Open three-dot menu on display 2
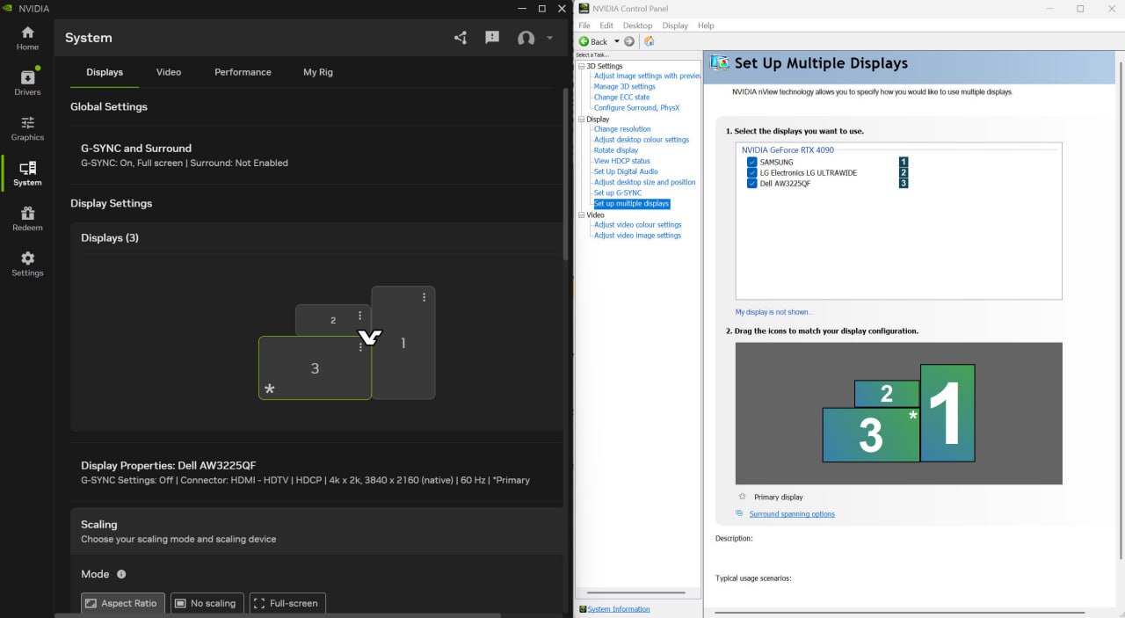This screenshot has height=618, width=1125. [360, 316]
